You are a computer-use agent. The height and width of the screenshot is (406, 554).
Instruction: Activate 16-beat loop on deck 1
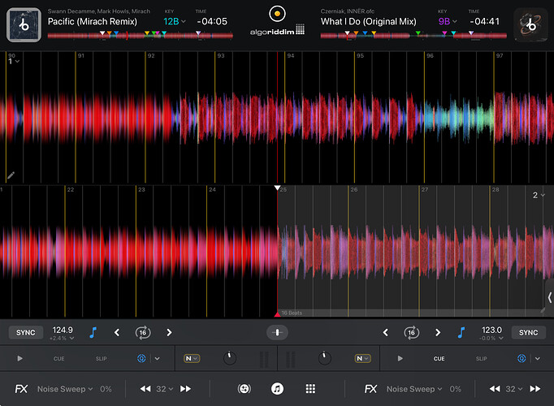click(x=143, y=333)
